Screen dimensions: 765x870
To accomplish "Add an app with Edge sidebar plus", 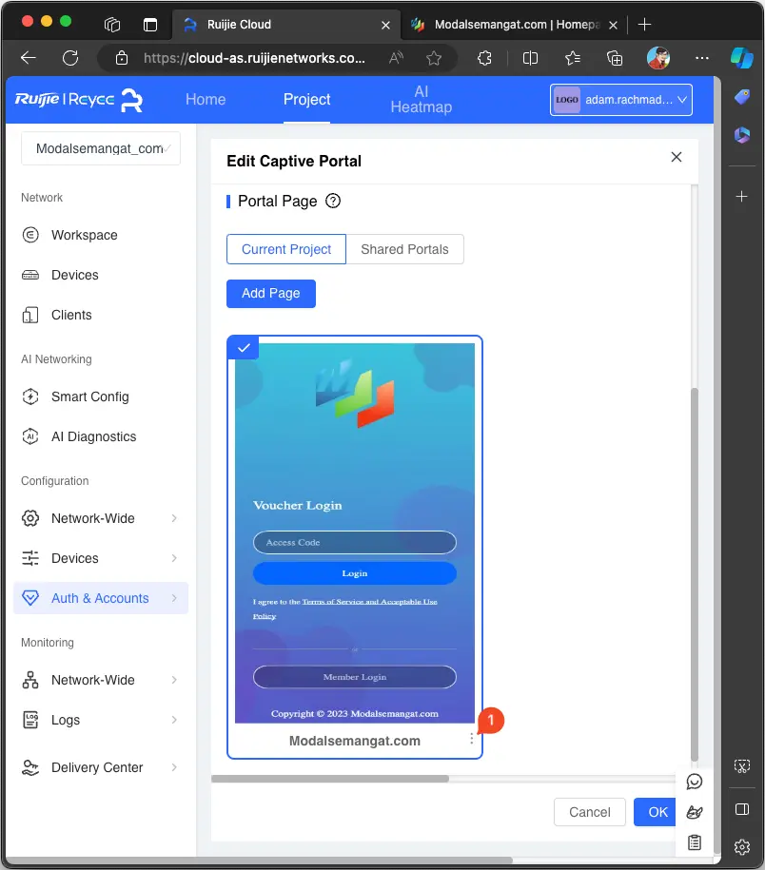I will point(741,197).
